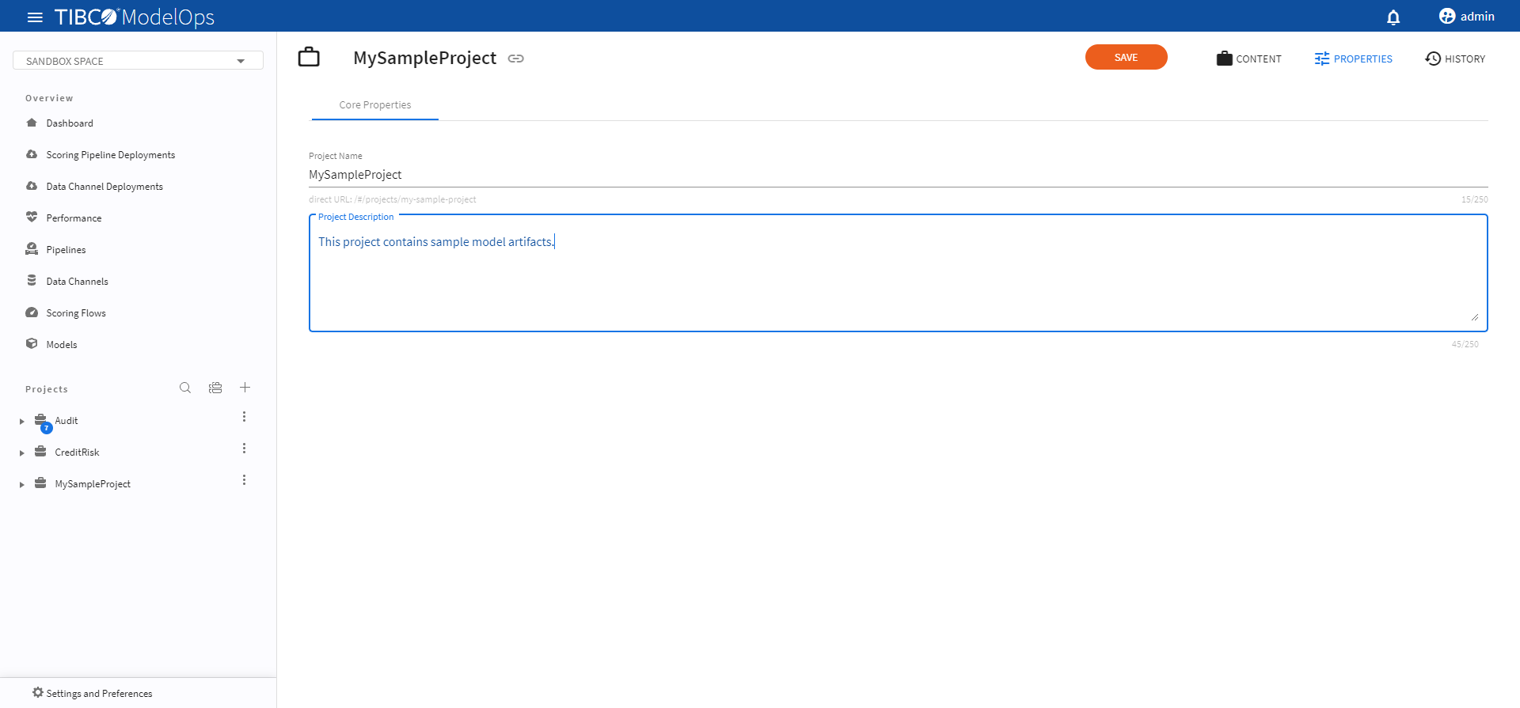Open the Pipelines page
This screenshot has height=708, width=1520.
click(x=66, y=250)
